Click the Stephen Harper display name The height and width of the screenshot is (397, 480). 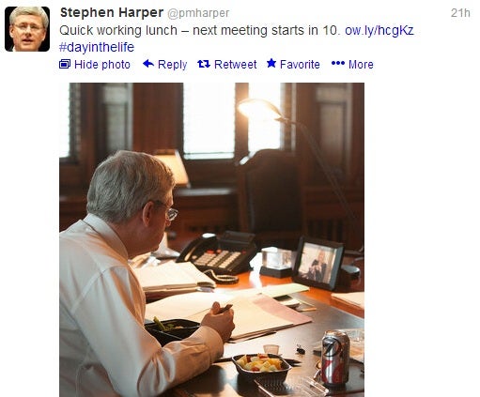click(x=112, y=13)
